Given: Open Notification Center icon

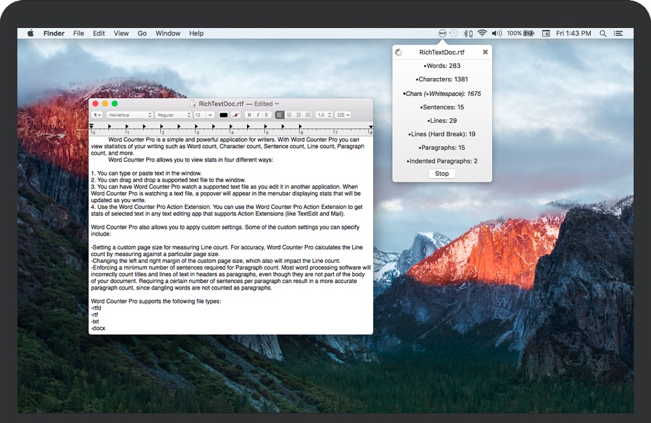Looking at the screenshot, I should [620, 33].
